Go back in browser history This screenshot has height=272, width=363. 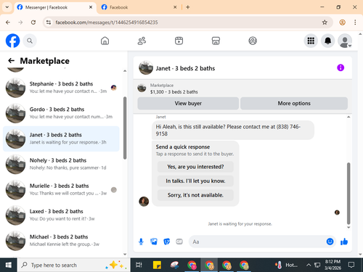8,22
